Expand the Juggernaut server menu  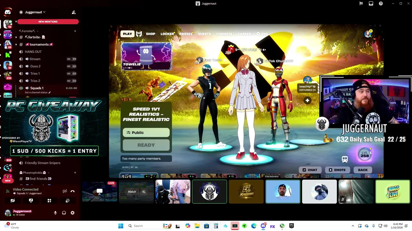point(35,12)
